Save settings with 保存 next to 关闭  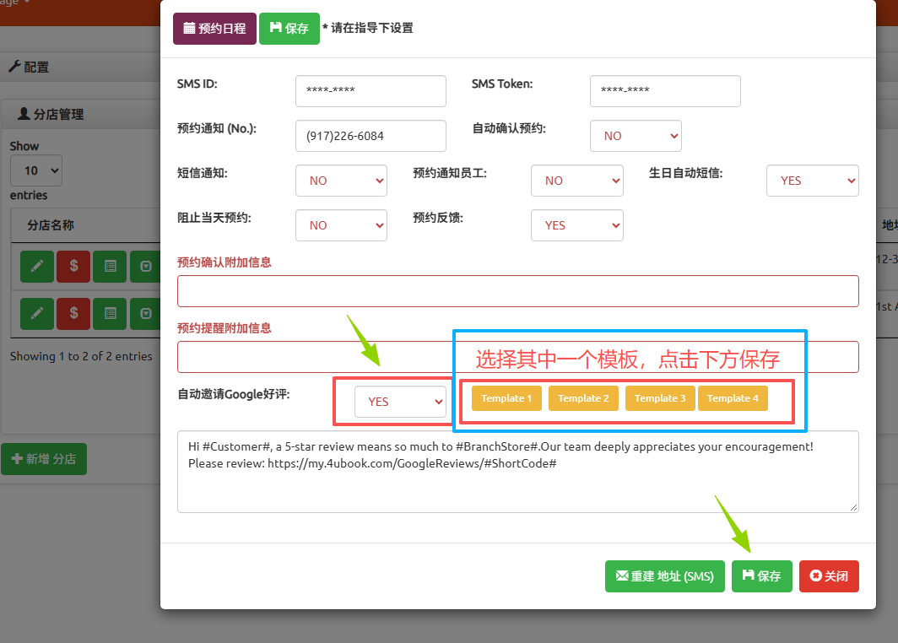click(x=761, y=576)
